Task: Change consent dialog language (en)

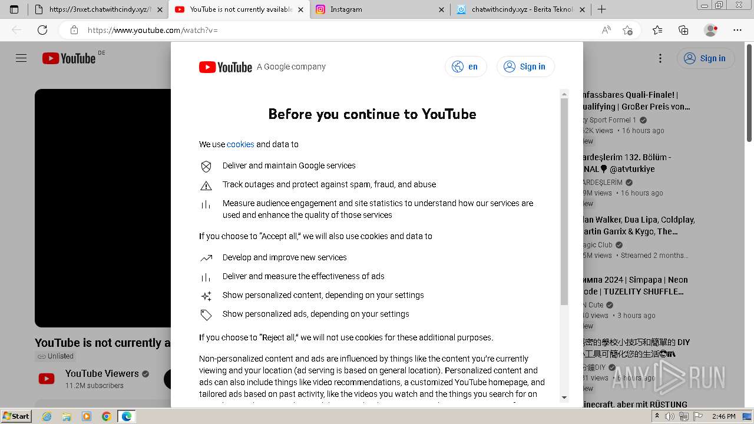Action: [x=466, y=67]
